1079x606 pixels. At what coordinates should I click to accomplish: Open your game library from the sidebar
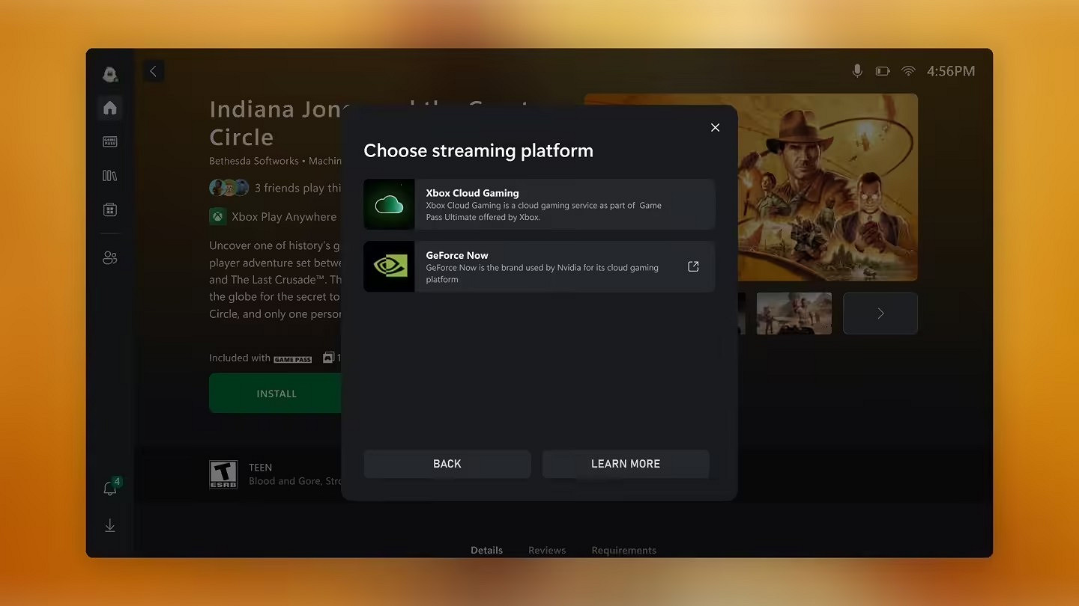[109, 175]
